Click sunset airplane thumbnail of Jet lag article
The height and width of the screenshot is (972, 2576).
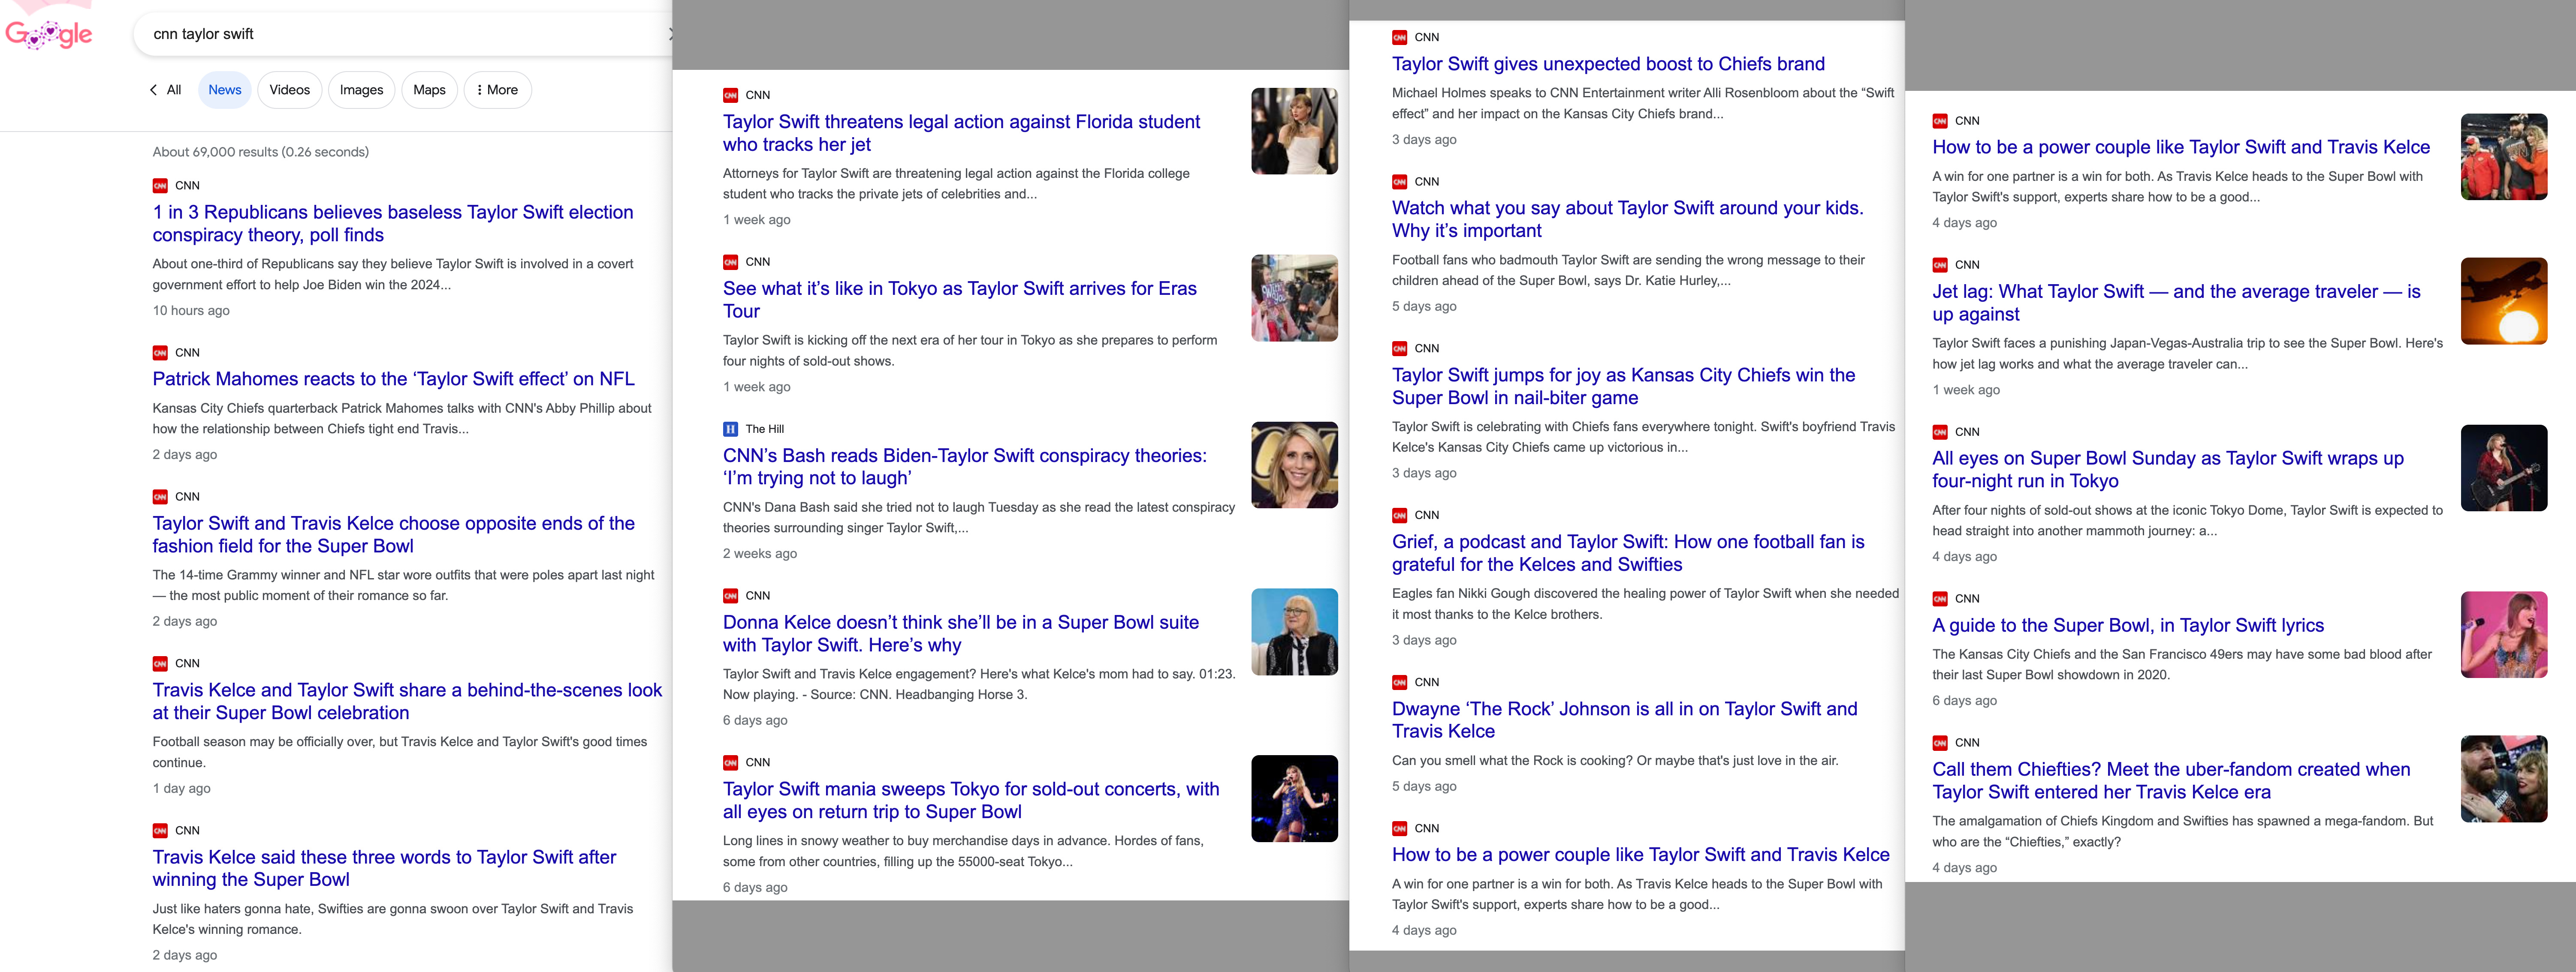point(2504,301)
